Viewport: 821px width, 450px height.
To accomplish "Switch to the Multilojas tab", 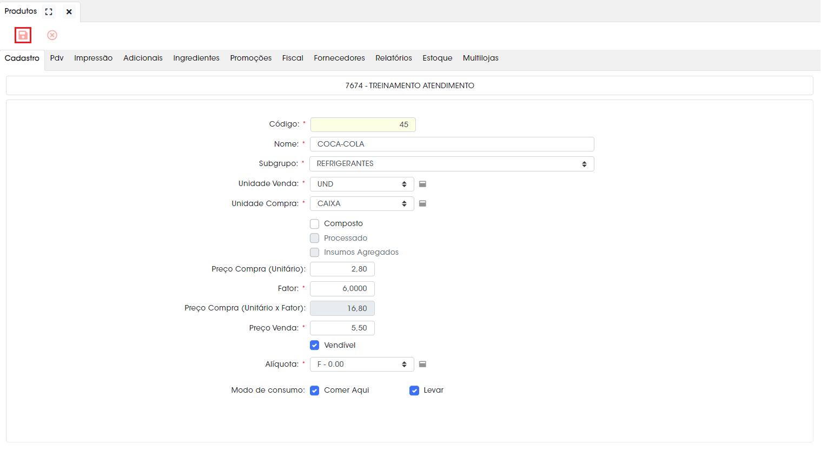I will (x=481, y=58).
